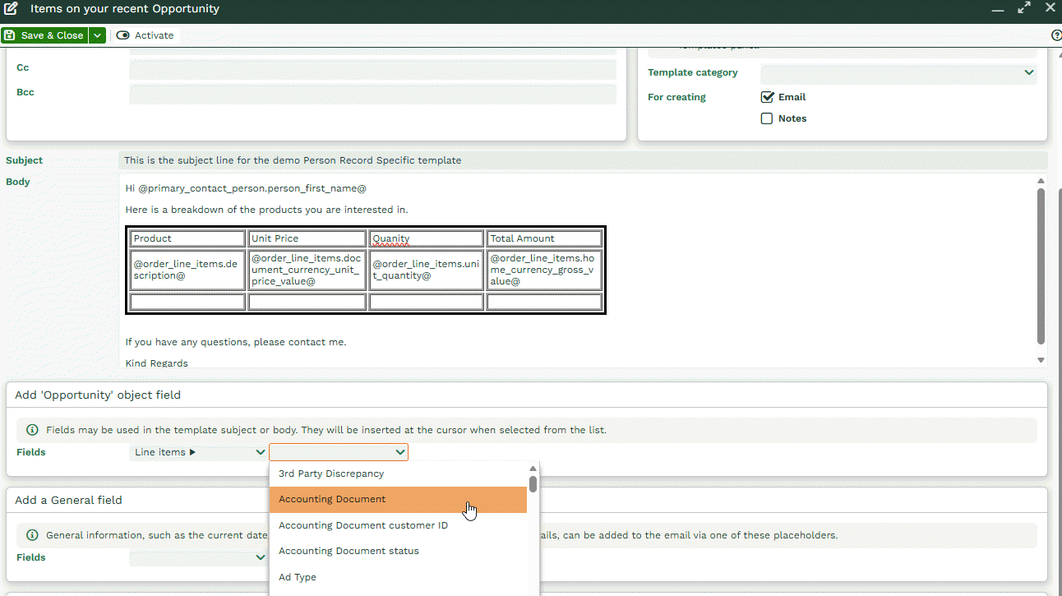Click the Total Amount header cell

(544, 238)
